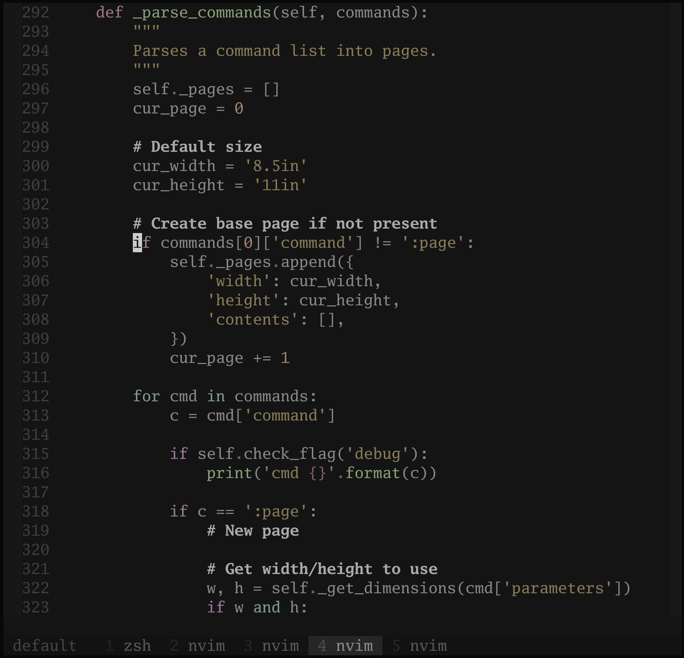
Task: Go to tmux window 5 nvim
Action: 419,646
